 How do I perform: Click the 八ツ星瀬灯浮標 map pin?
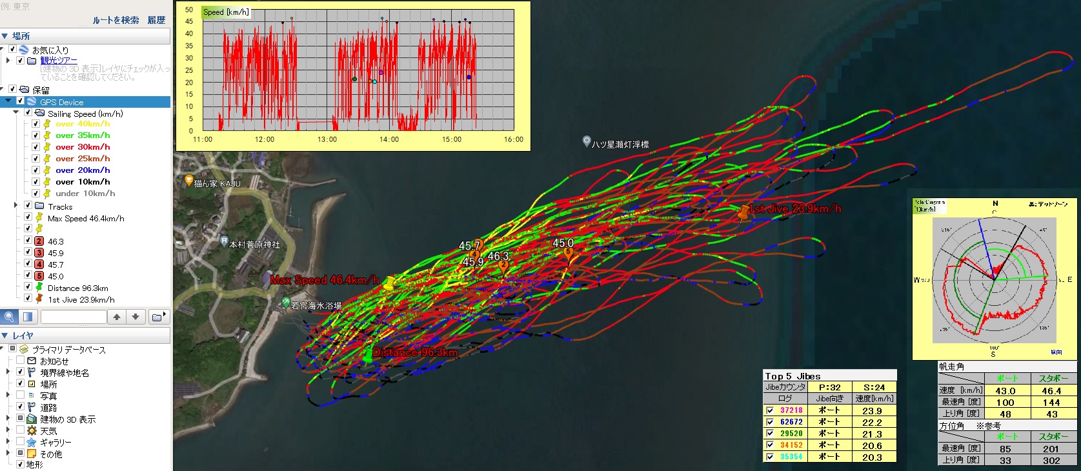587,141
